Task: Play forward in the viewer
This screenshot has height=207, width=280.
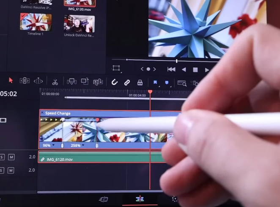Action: [207, 70]
